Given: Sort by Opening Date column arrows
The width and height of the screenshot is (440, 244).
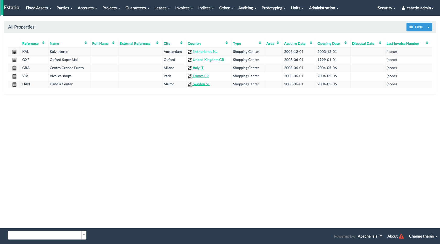Looking at the screenshot, I should 345,43.
